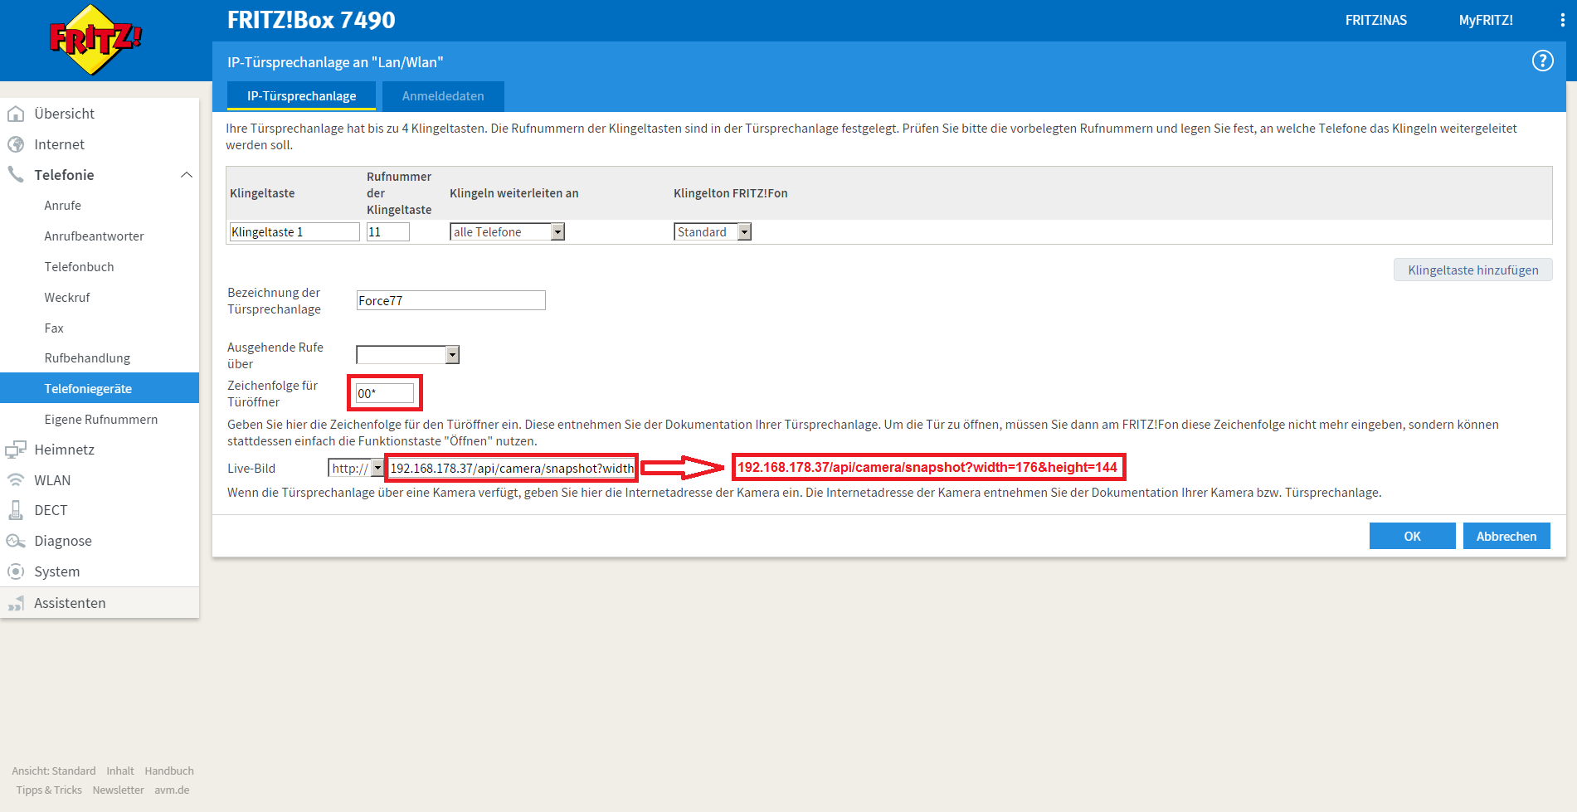Open the three-dot menu in header
The height and width of the screenshot is (812, 1577).
click(x=1562, y=21)
